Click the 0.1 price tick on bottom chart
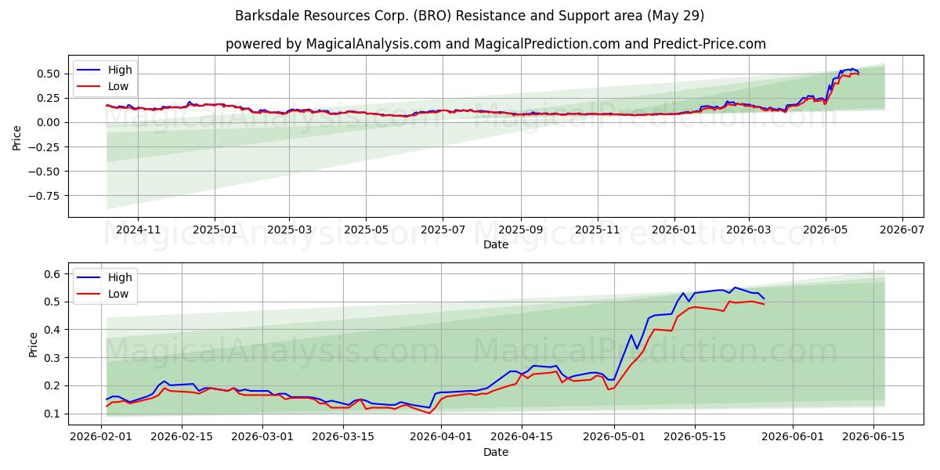This screenshot has width=940, height=470. (x=52, y=414)
